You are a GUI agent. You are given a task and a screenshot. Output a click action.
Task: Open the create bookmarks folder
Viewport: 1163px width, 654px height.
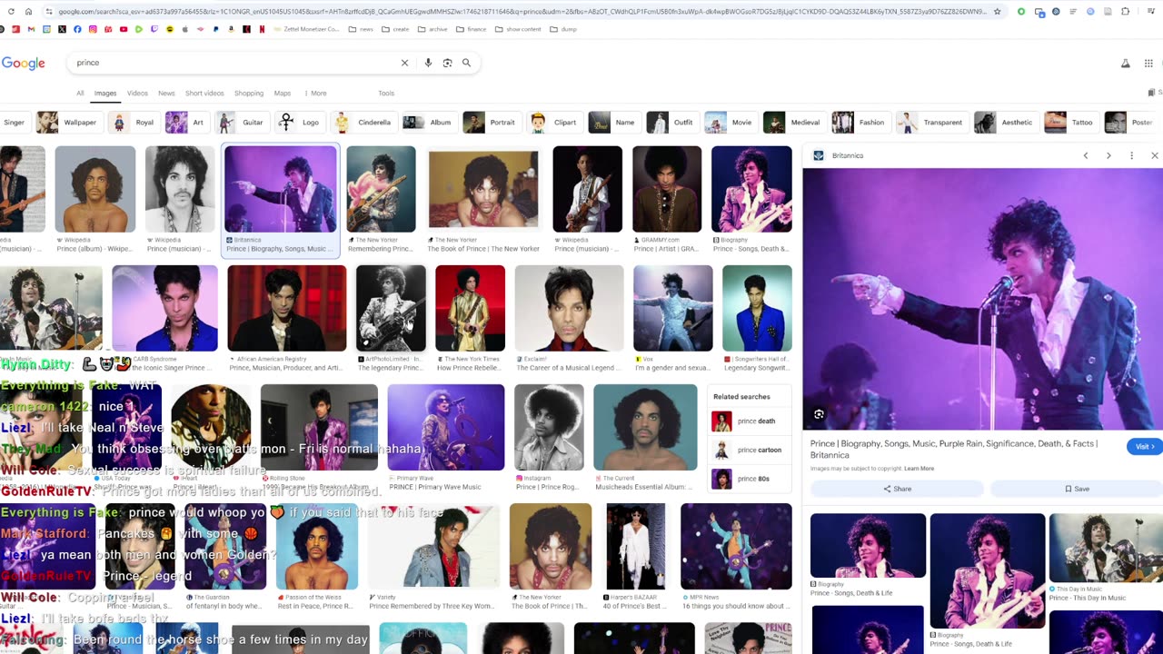click(x=395, y=29)
